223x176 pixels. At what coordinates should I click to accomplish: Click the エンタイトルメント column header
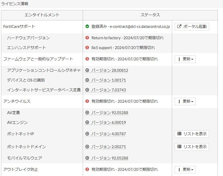click(x=42, y=15)
